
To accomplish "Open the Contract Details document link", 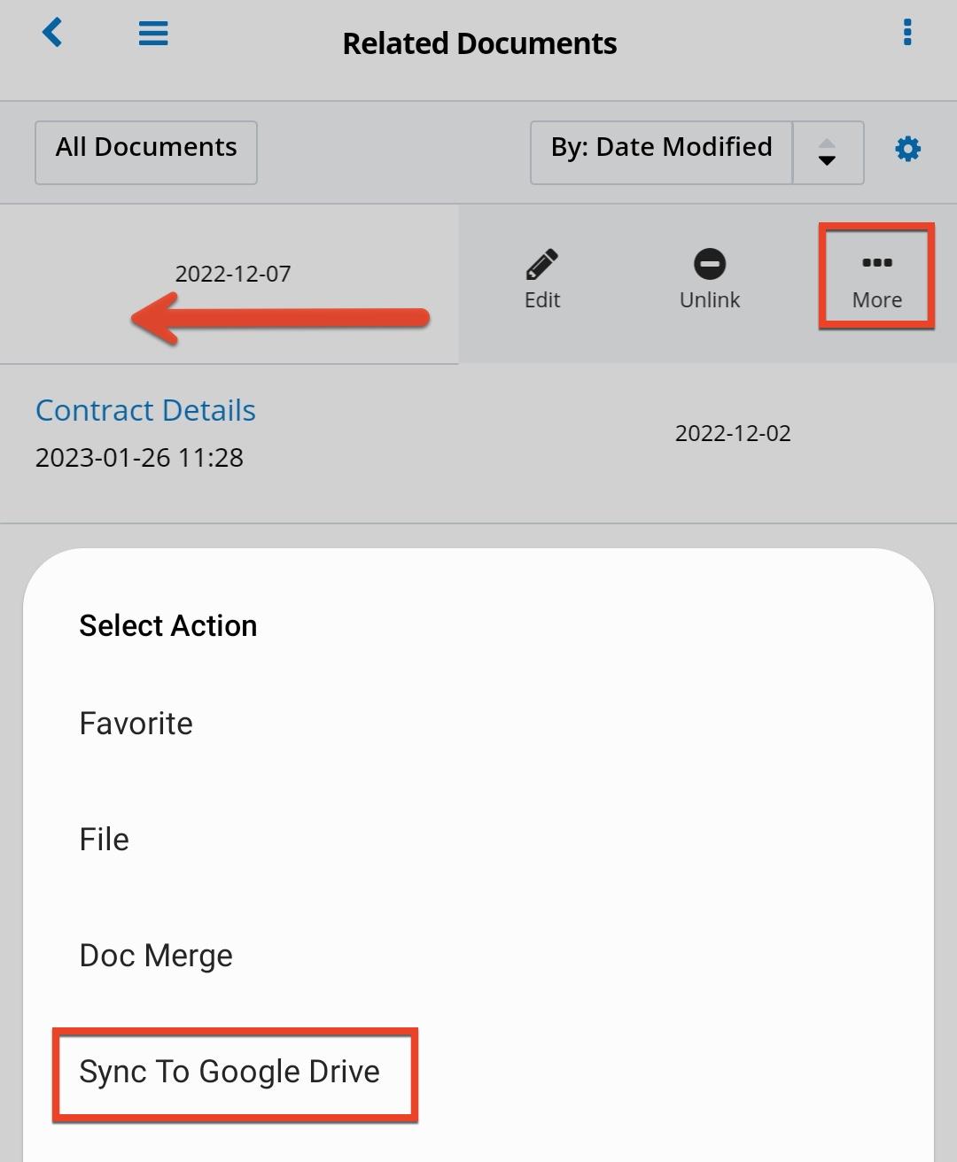I will tap(146, 410).
